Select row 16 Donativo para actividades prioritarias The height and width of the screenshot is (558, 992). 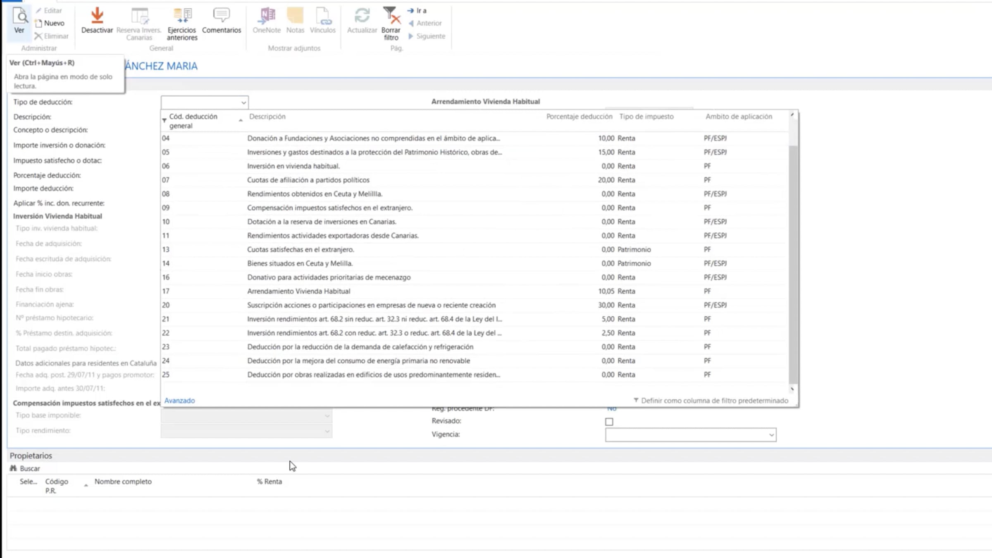coord(474,277)
